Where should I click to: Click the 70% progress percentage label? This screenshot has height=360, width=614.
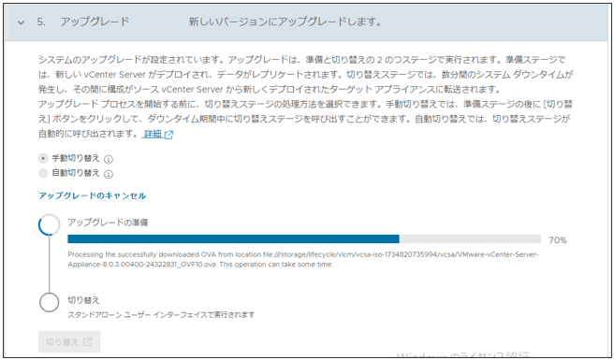pos(558,240)
